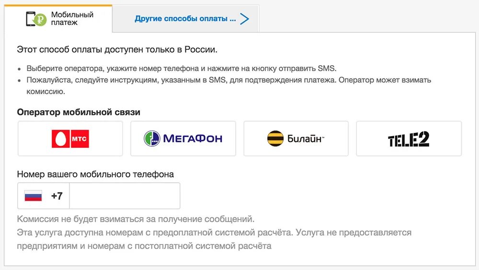Click the white МТС letters on red
Screen dimensions: 479x270
(79, 139)
